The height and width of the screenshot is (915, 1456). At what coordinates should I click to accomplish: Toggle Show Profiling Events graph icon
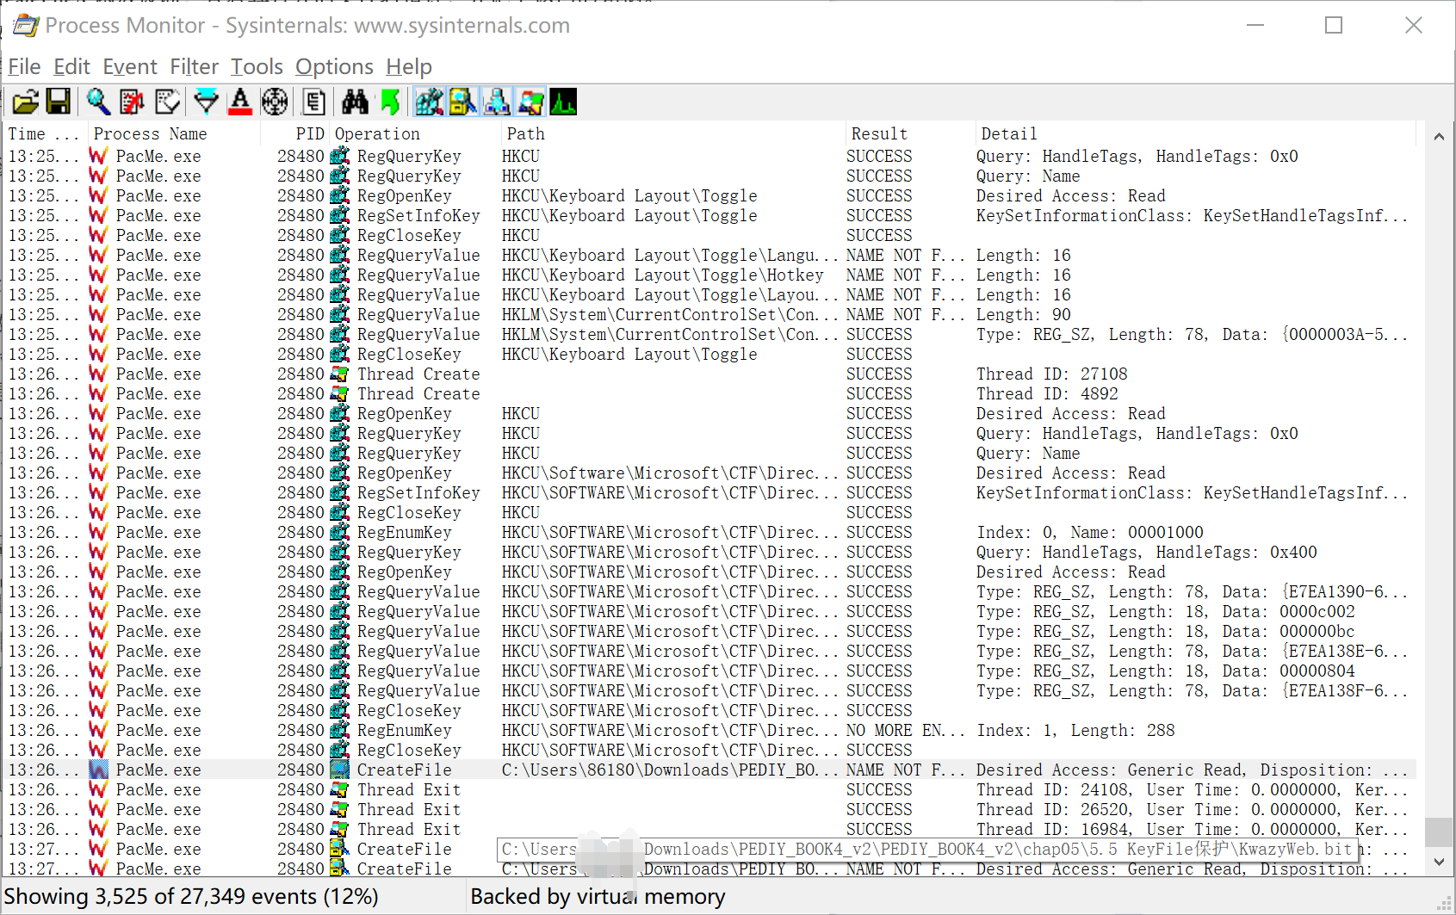pos(563,102)
